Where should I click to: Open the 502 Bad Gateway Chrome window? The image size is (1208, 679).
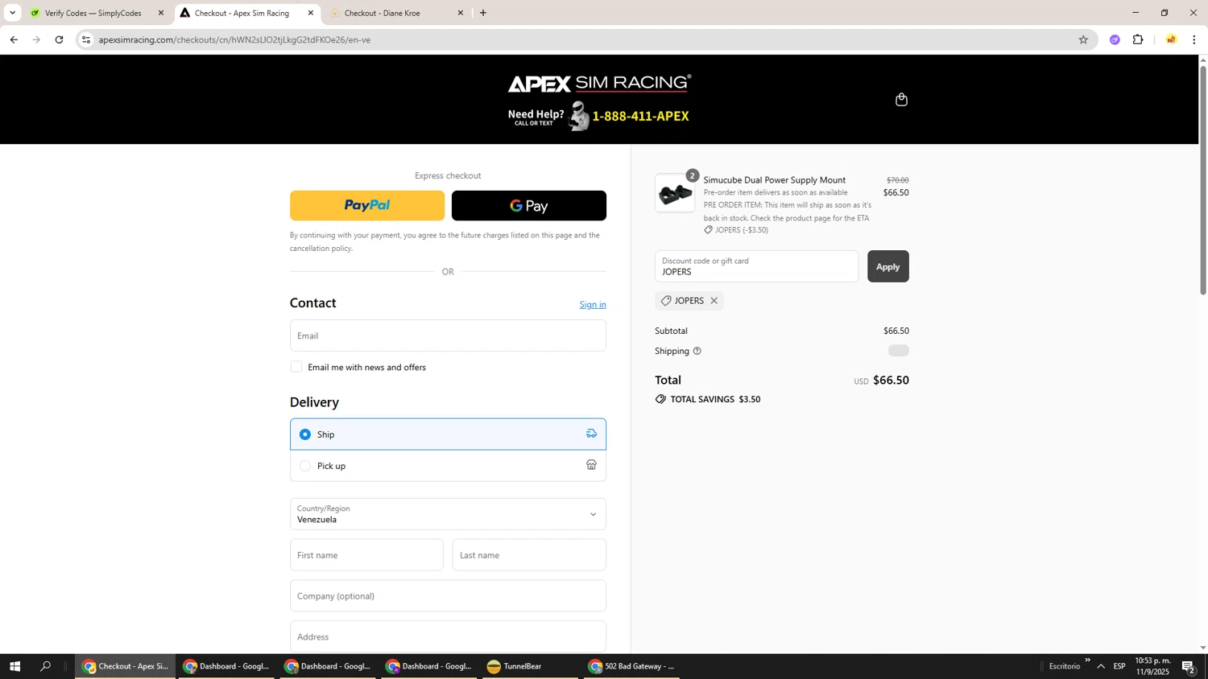[631, 666]
